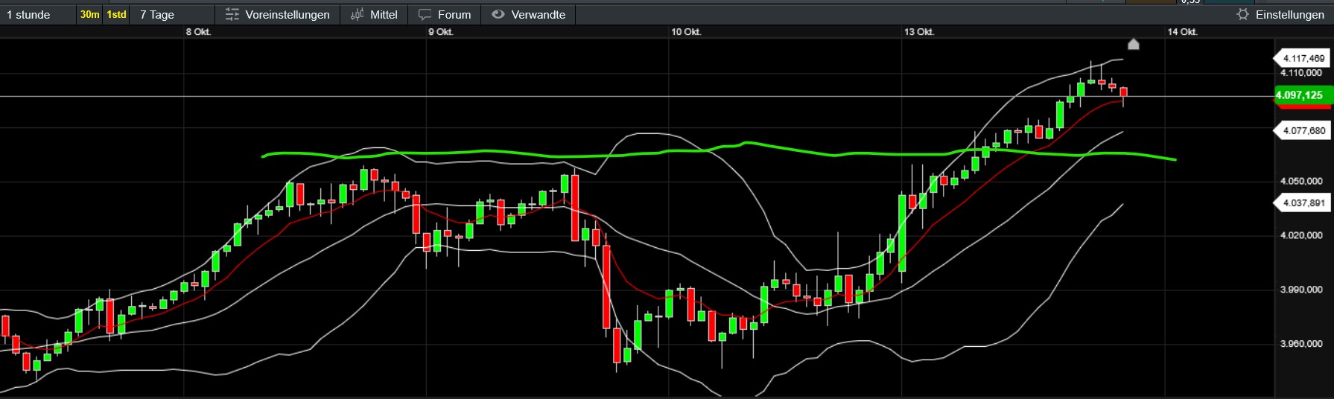The height and width of the screenshot is (399, 1334).
Task: Click the Voreinstellungen sliders icon
Action: click(x=232, y=14)
